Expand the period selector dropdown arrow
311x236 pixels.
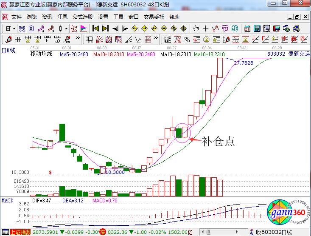[x=14, y=28]
